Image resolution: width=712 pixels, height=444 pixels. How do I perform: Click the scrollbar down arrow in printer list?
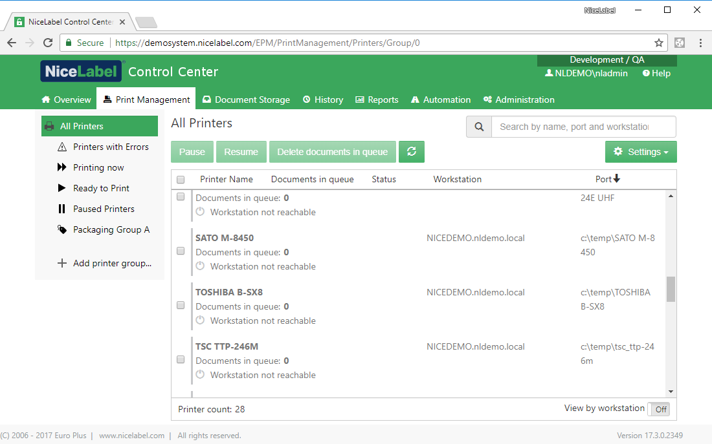(671, 392)
